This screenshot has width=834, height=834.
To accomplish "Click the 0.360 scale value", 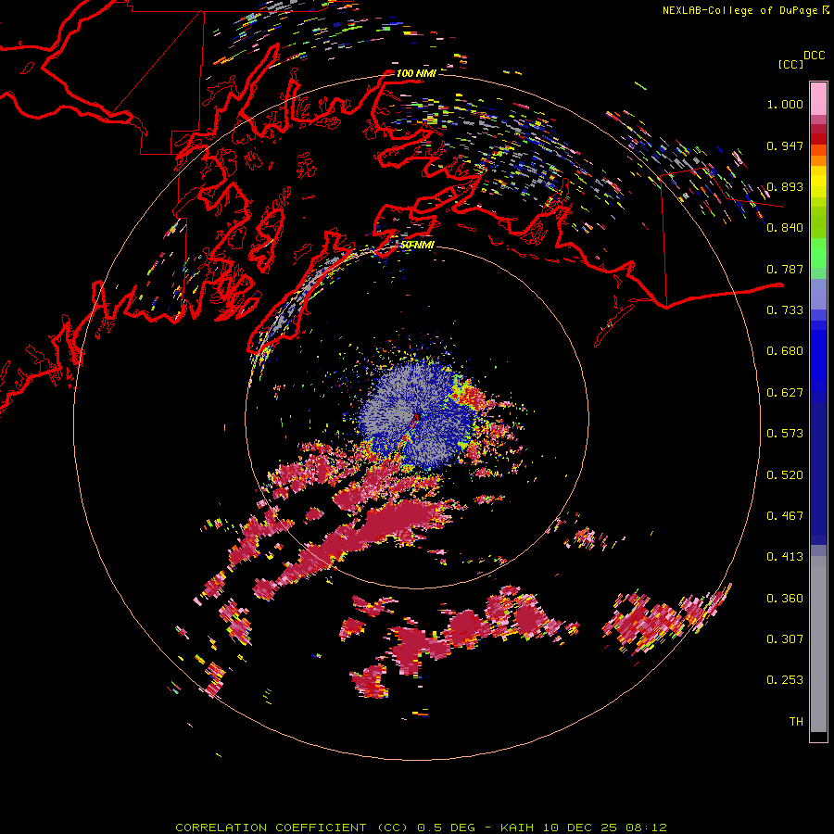I will [x=785, y=599].
